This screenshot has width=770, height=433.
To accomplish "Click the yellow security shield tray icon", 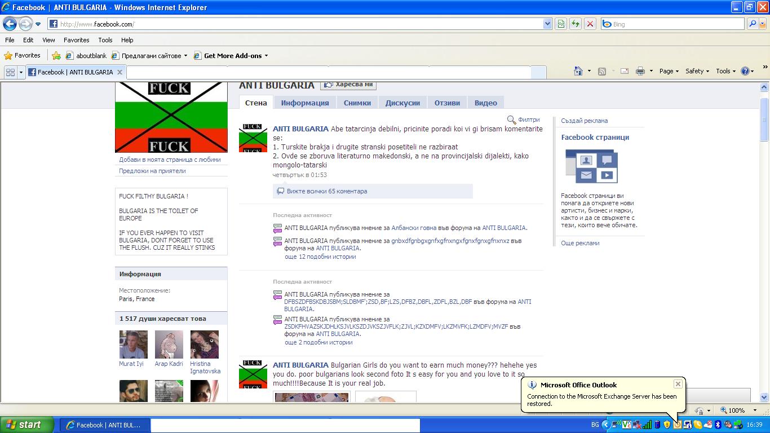I will [667, 425].
